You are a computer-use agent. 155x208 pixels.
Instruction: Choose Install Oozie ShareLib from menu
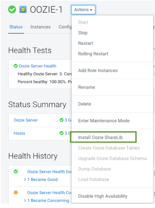[x=100, y=137]
